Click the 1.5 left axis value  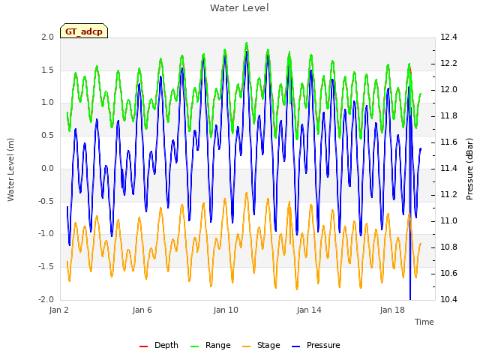pyautogui.click(x=47, y=70)
